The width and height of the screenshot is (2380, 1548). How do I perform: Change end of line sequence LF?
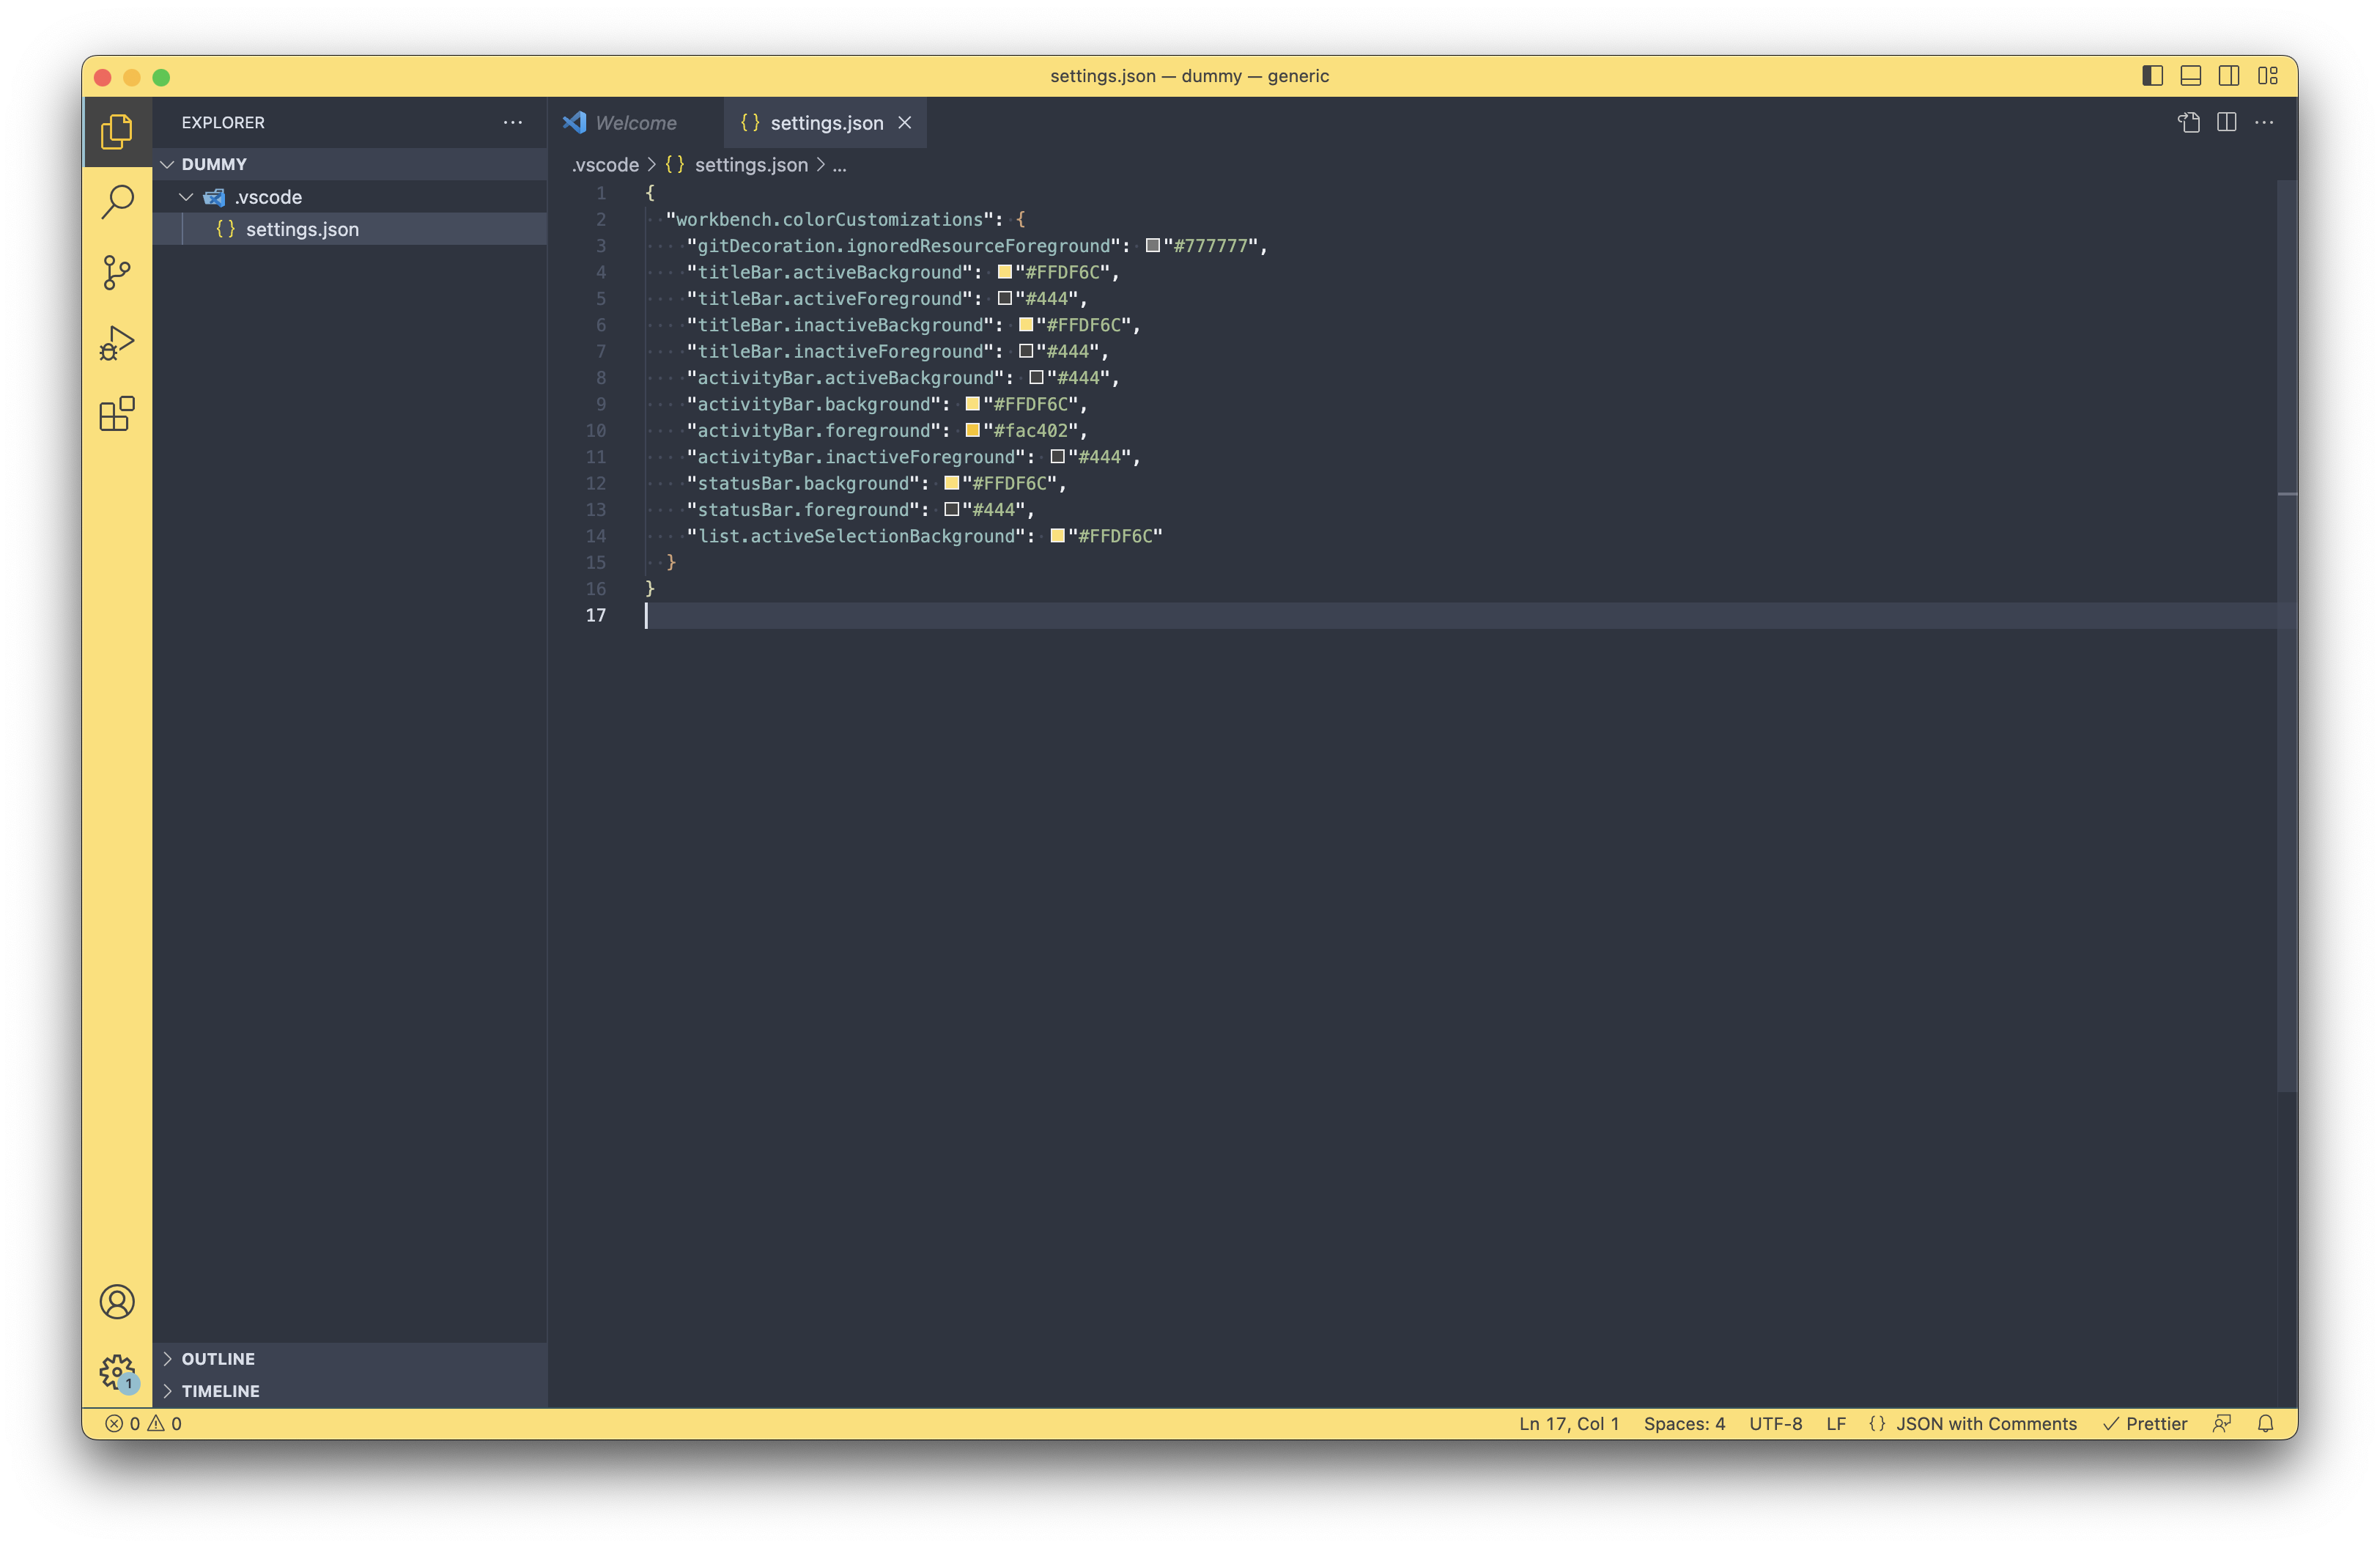[x=1836, y=1423]
